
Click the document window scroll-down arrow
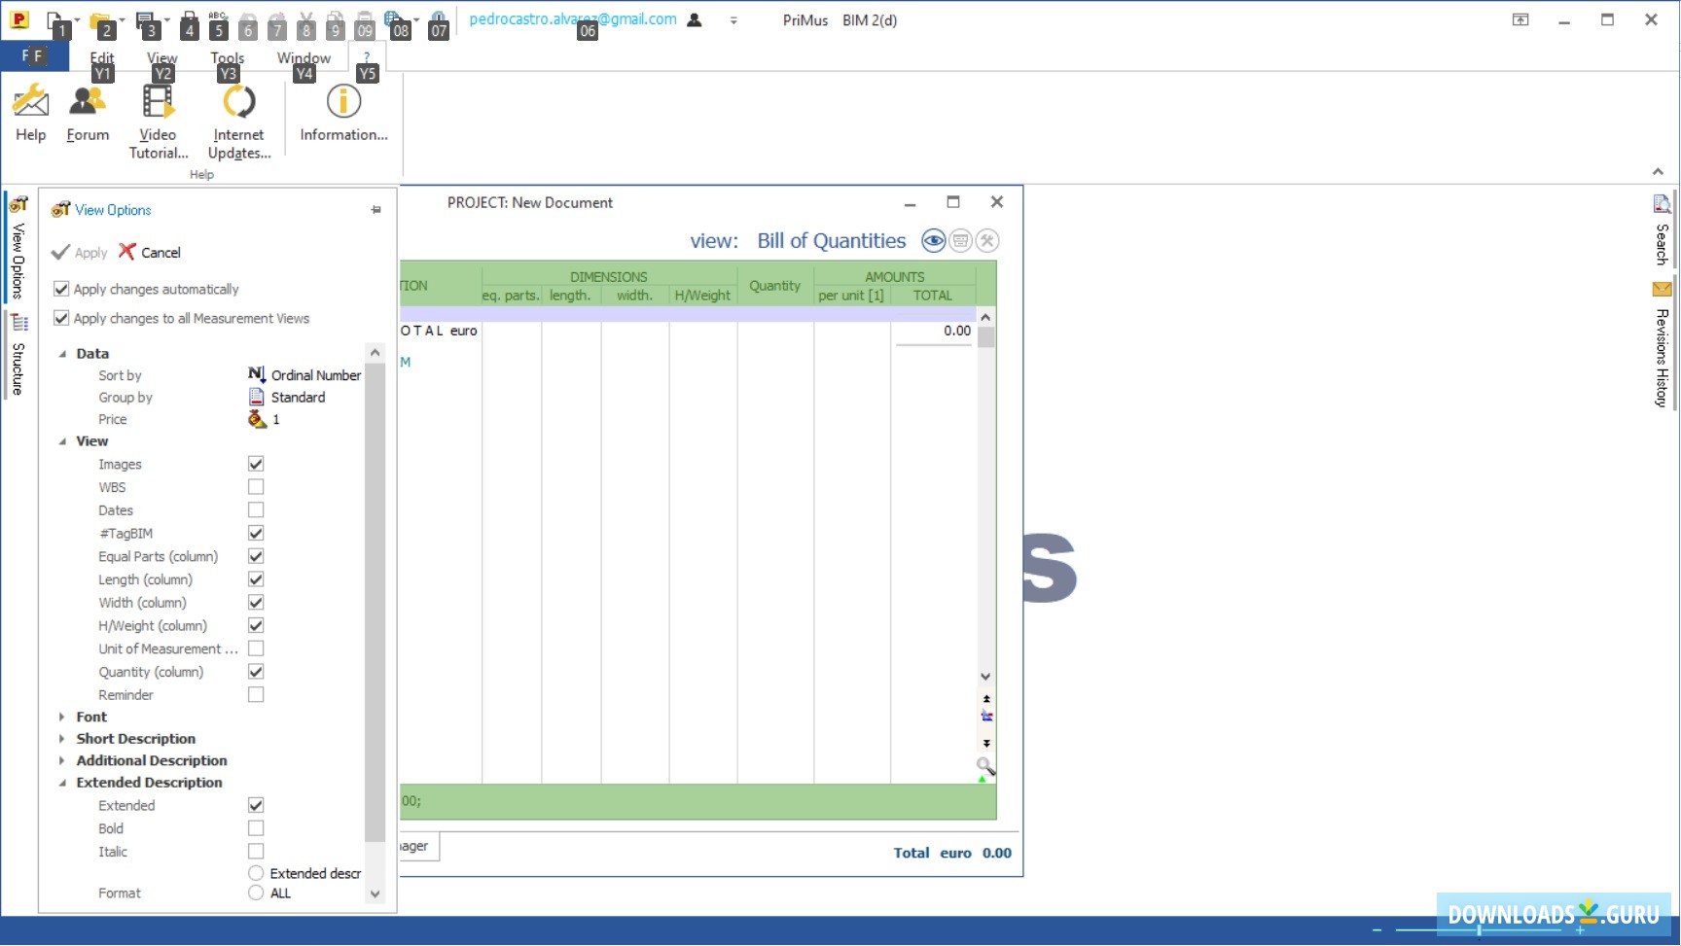[985, 677]
